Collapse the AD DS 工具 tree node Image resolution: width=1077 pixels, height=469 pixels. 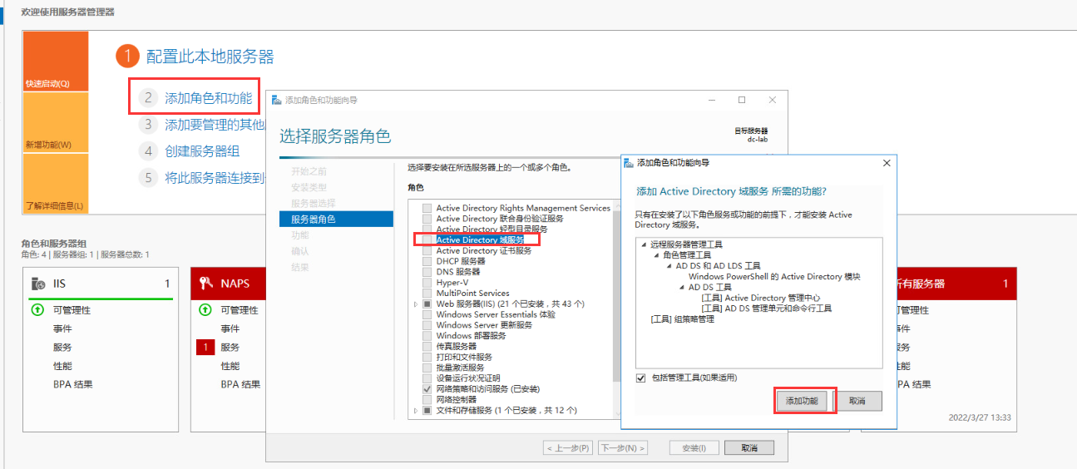click(681, 288)
